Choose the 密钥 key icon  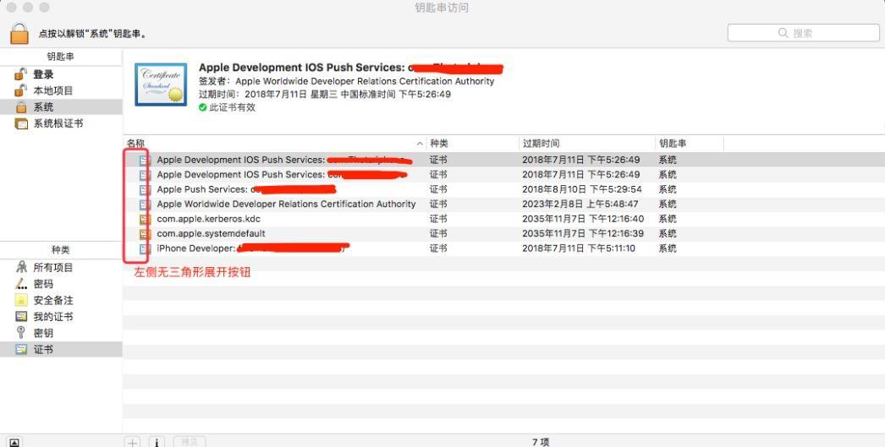(21, 333)
